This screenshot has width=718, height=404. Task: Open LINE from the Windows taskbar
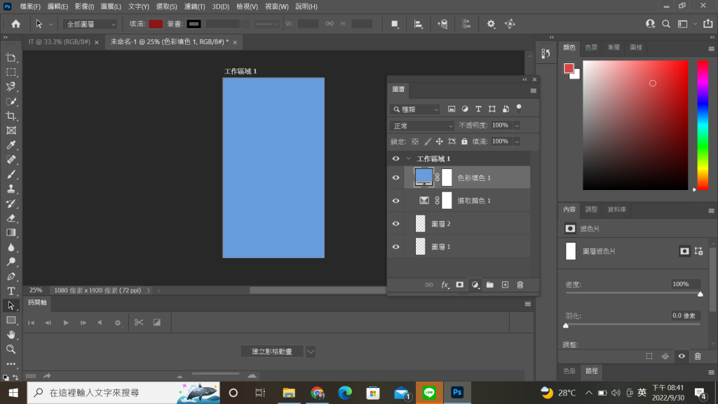click(x=429, y=393)
